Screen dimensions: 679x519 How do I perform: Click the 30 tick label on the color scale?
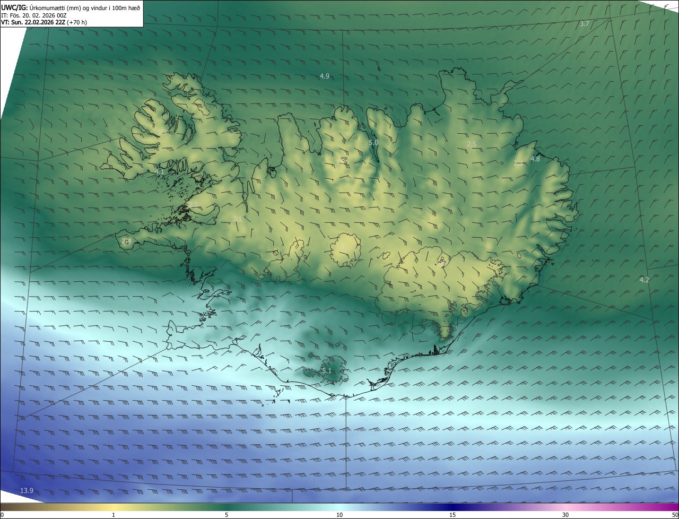tap(565, 515)
